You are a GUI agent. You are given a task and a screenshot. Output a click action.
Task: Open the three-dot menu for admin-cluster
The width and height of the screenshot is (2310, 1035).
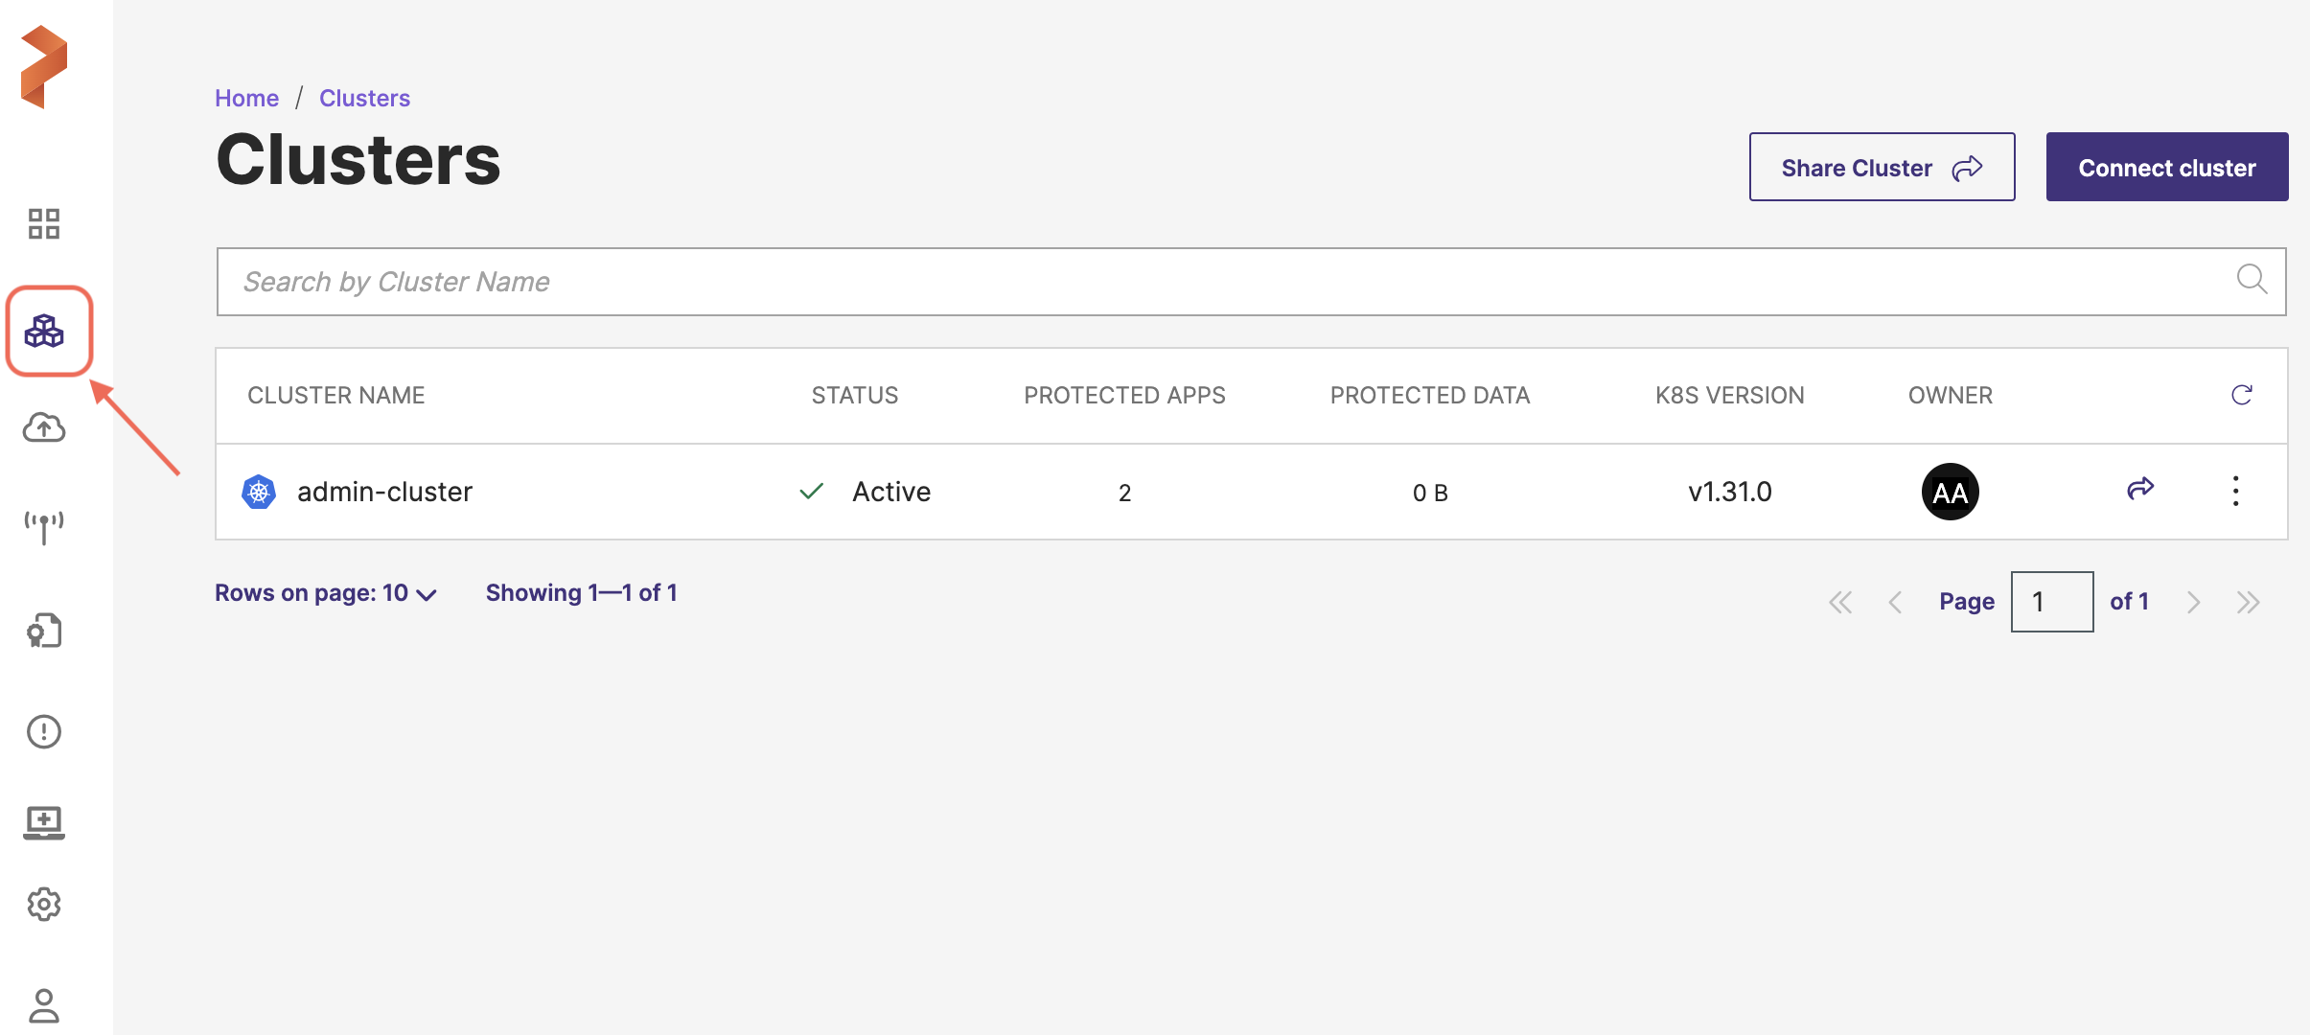point(2235,491)
